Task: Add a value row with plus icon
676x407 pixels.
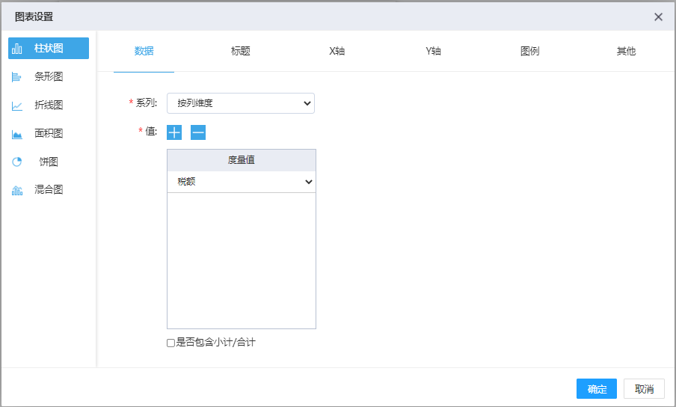Action: [x=174, y=132]
